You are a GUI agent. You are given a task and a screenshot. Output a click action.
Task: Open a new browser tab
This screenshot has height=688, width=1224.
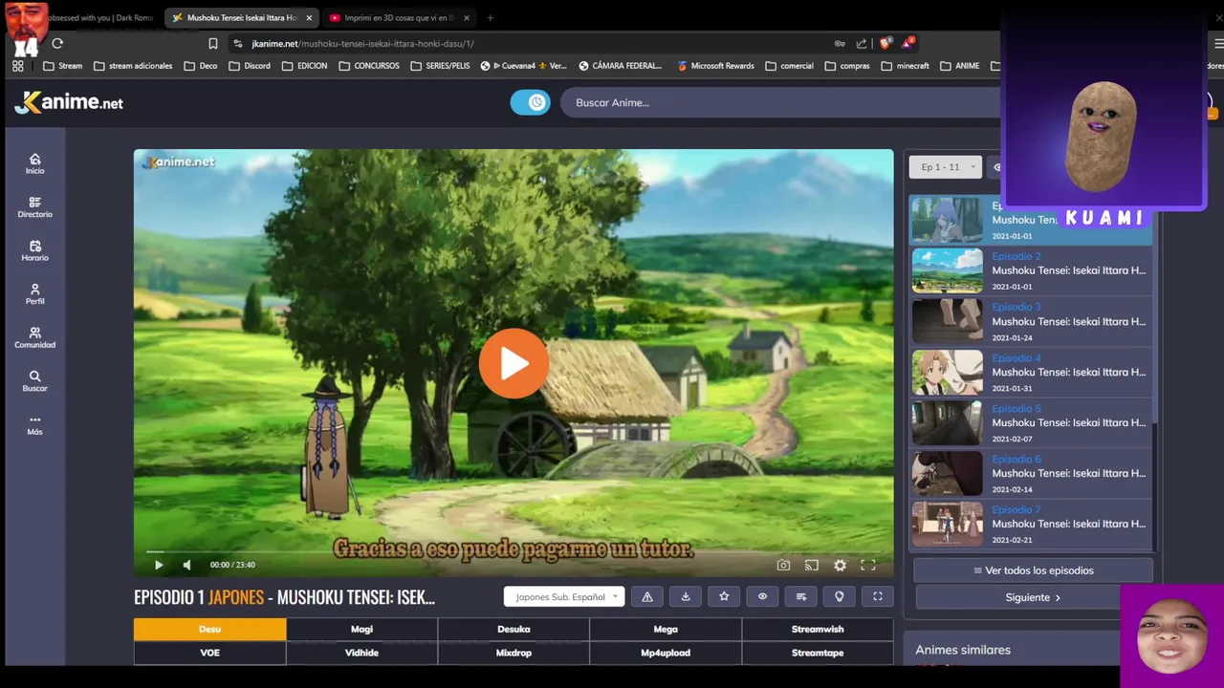[490, 17]
